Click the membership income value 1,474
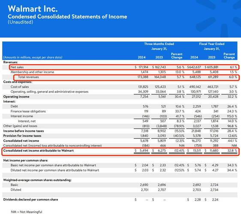The width and height of the screenshot is (241, 214). click(x=145, y=72)
